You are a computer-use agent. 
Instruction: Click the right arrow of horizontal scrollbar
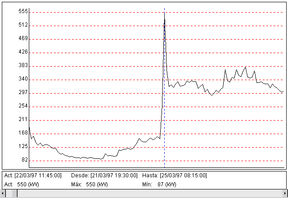[284, 193]
